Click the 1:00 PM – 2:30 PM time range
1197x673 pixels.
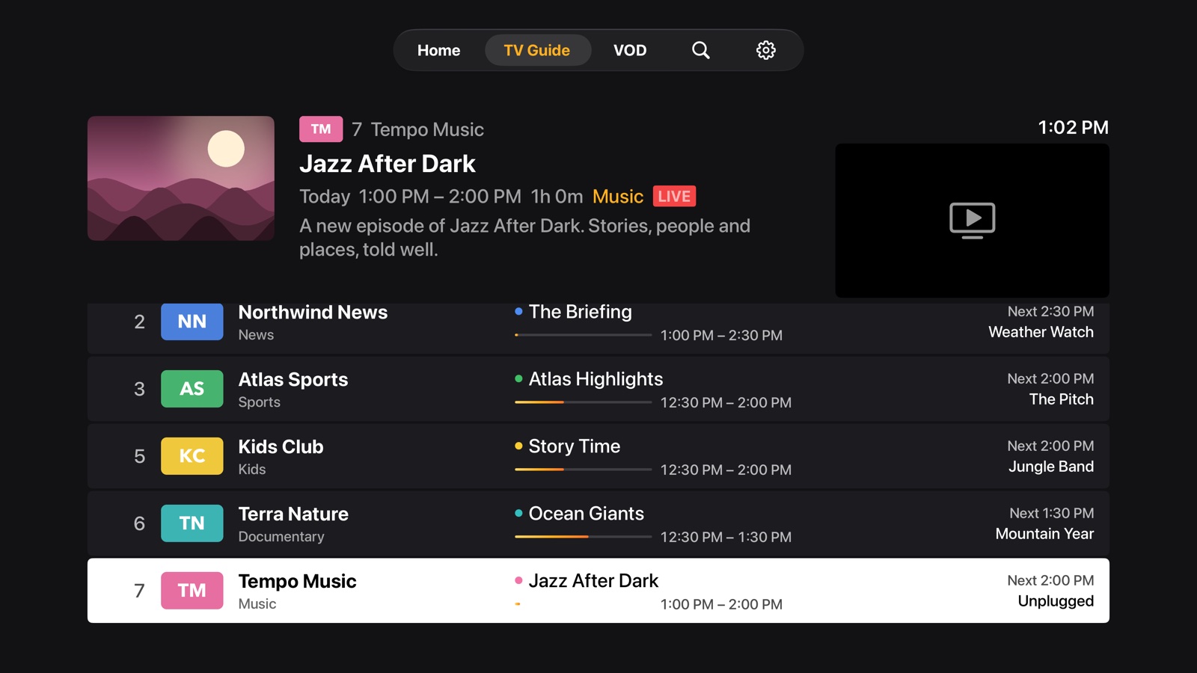click(x=721, y=335)
